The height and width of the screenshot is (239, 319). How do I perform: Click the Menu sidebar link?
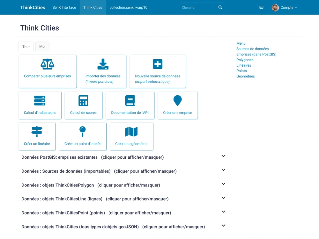[241, 43]
